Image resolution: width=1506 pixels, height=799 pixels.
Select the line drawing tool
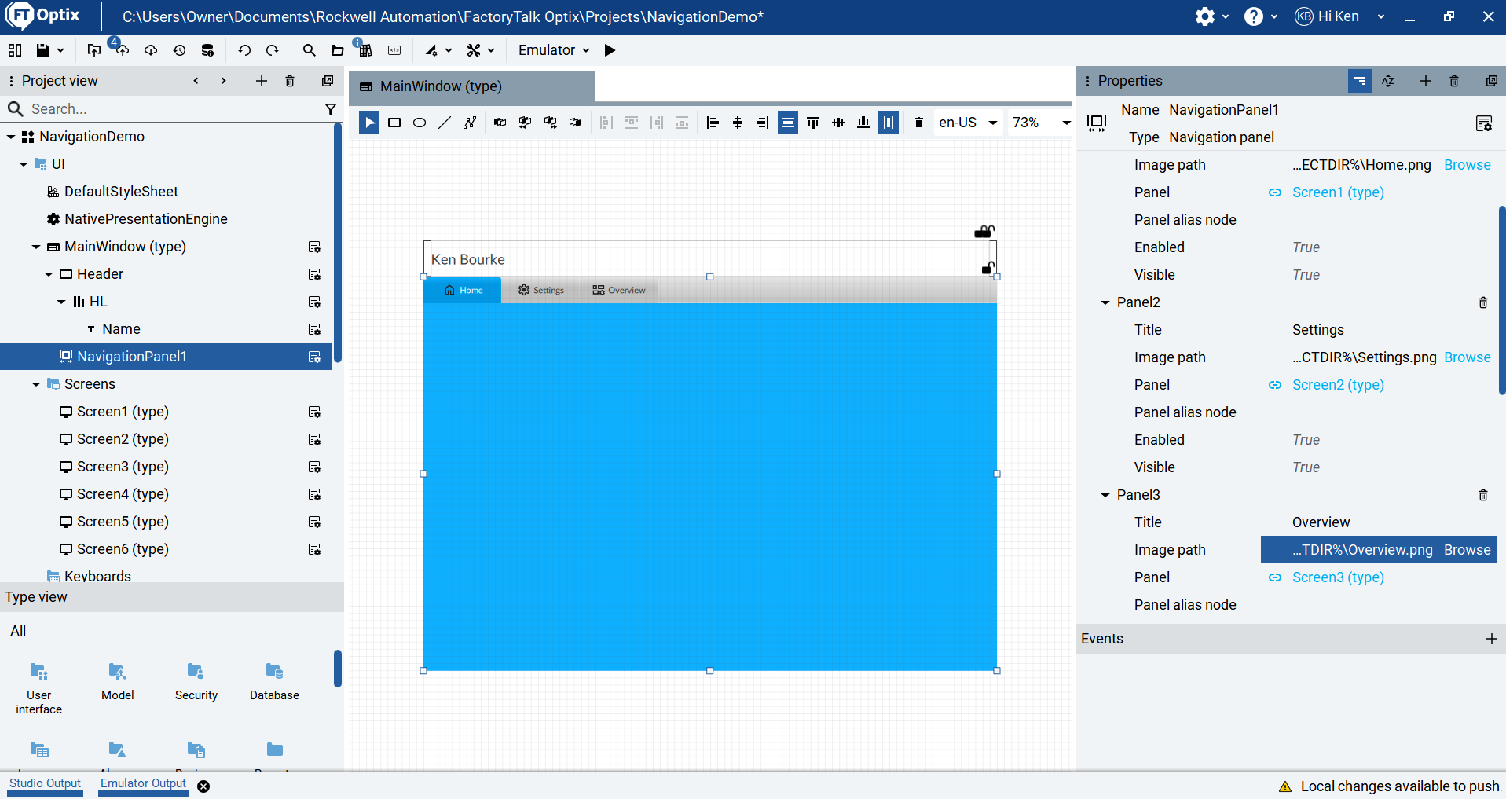pos(445,123)
